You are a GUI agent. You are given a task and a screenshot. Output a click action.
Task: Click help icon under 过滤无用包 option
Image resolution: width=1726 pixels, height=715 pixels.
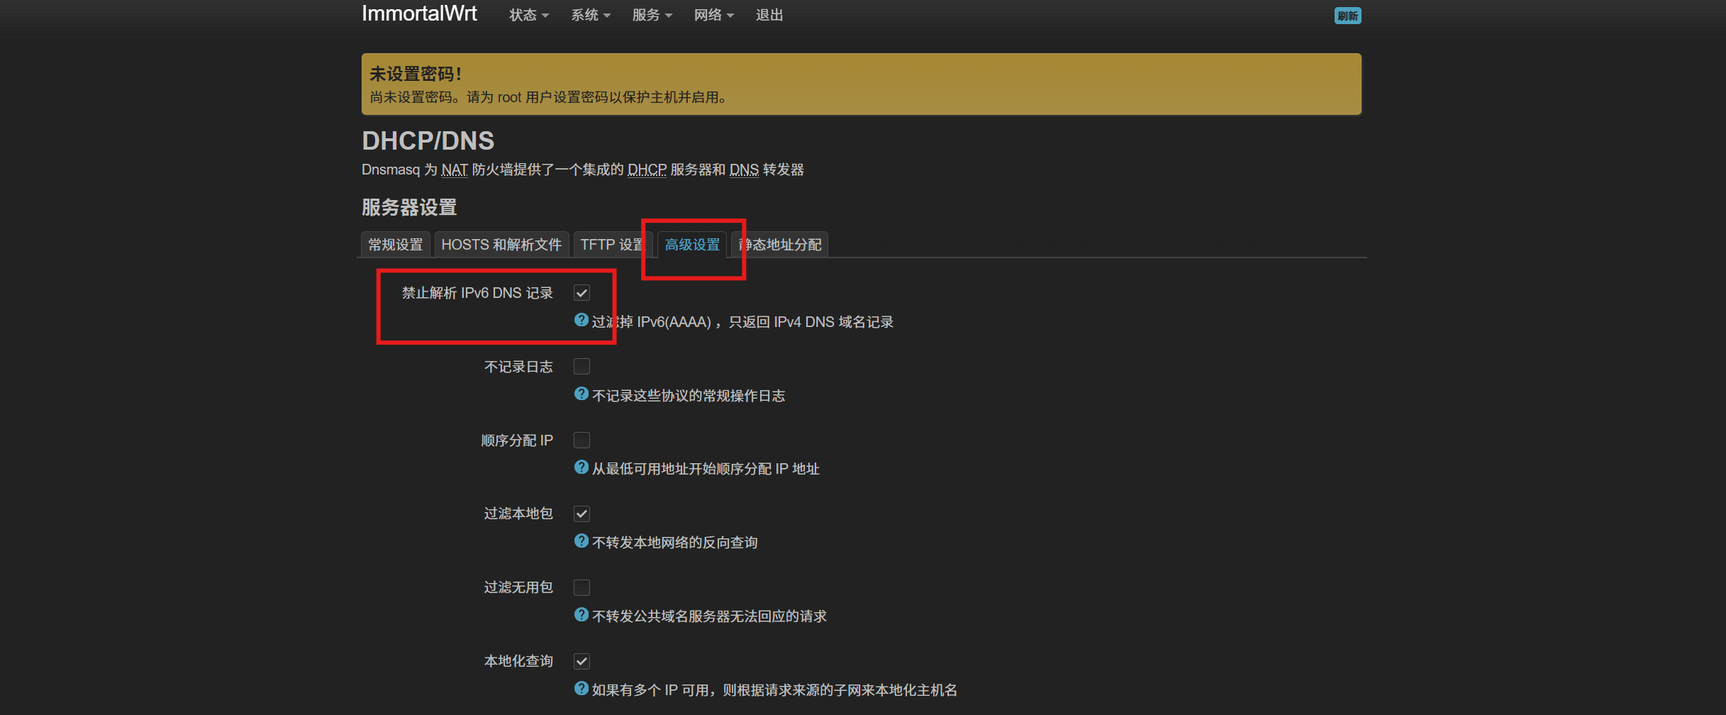tap(581, 615)
